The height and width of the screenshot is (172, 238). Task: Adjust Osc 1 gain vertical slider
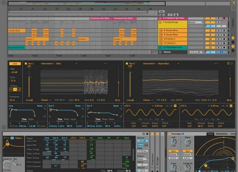click(x=29, y=84)
